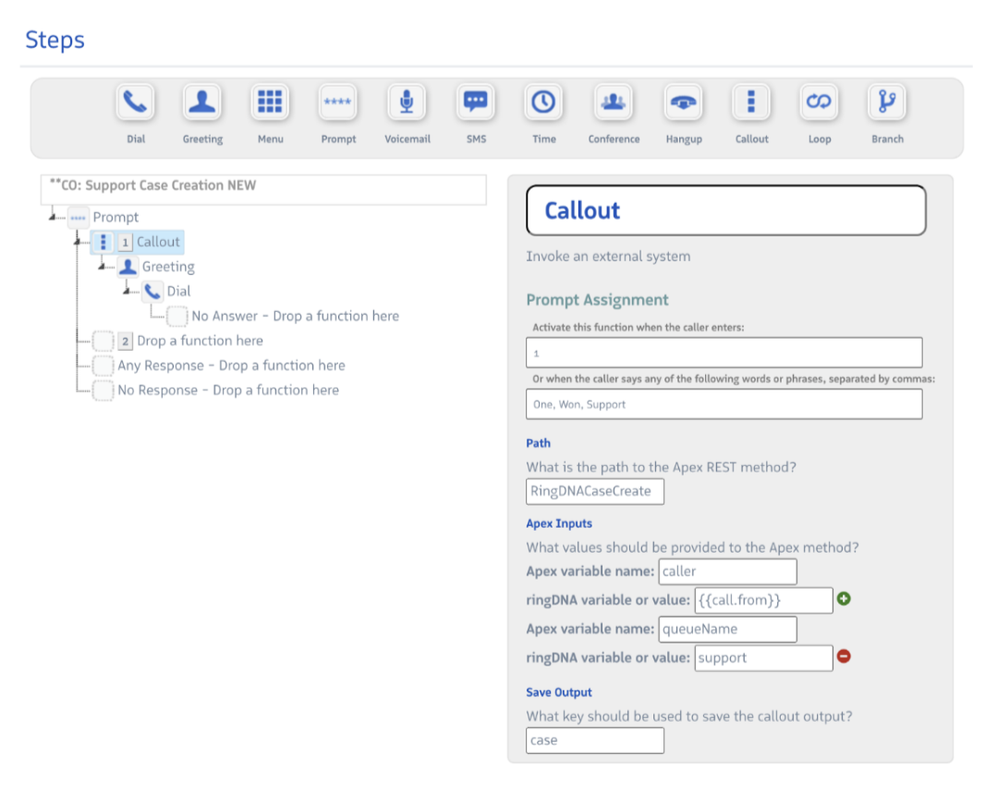Viewport: 985px width, 790px height.
Task: Choose the Menu grid icon
Action: [270, 102]
